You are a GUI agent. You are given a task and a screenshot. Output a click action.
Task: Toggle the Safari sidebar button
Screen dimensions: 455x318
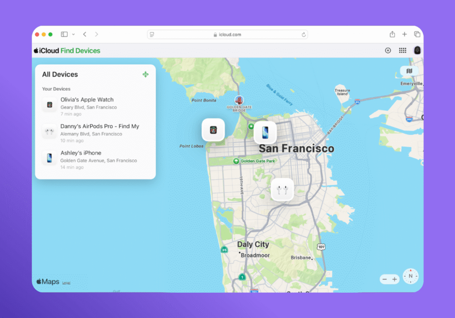[x=64, y=34]
